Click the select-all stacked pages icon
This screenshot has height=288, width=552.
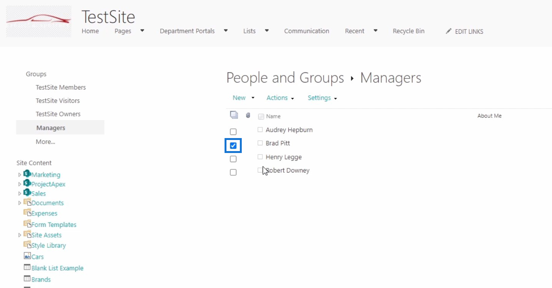point(234,115)
